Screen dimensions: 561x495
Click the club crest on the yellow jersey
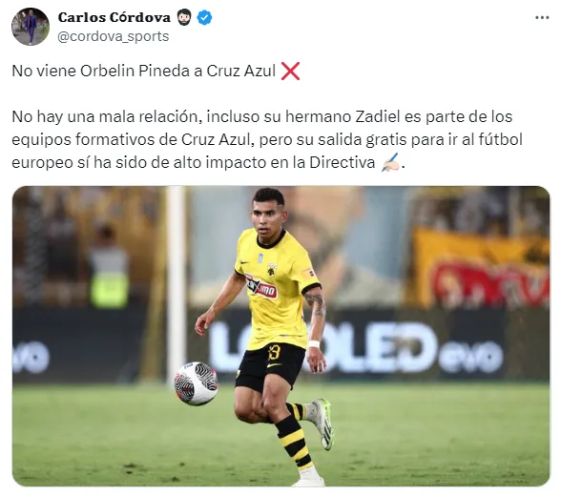(x=272, y=269)
